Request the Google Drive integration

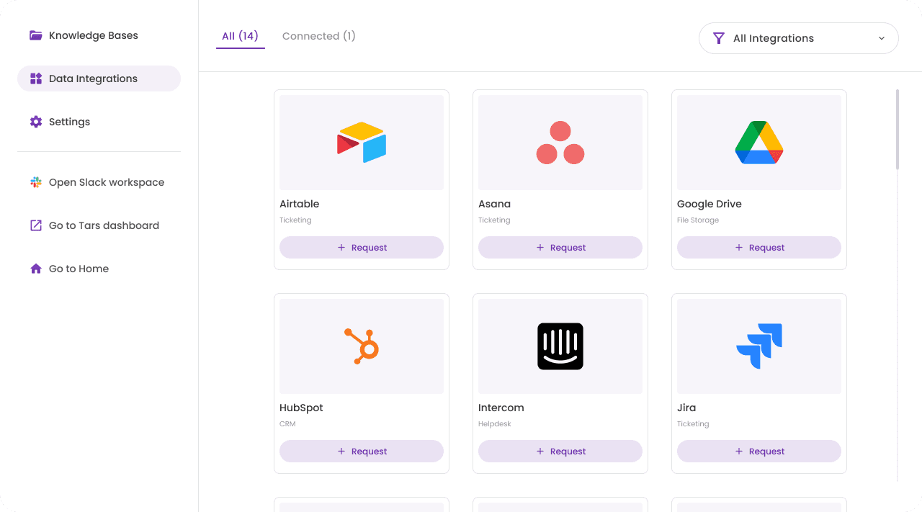click(x=759, y=247)
